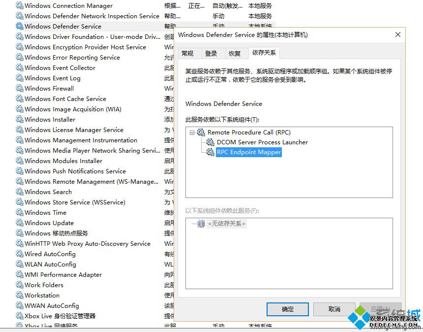Select Windows Defender Network Inspection Service name
Screen dimensions: 423x332
coord(91,16)
